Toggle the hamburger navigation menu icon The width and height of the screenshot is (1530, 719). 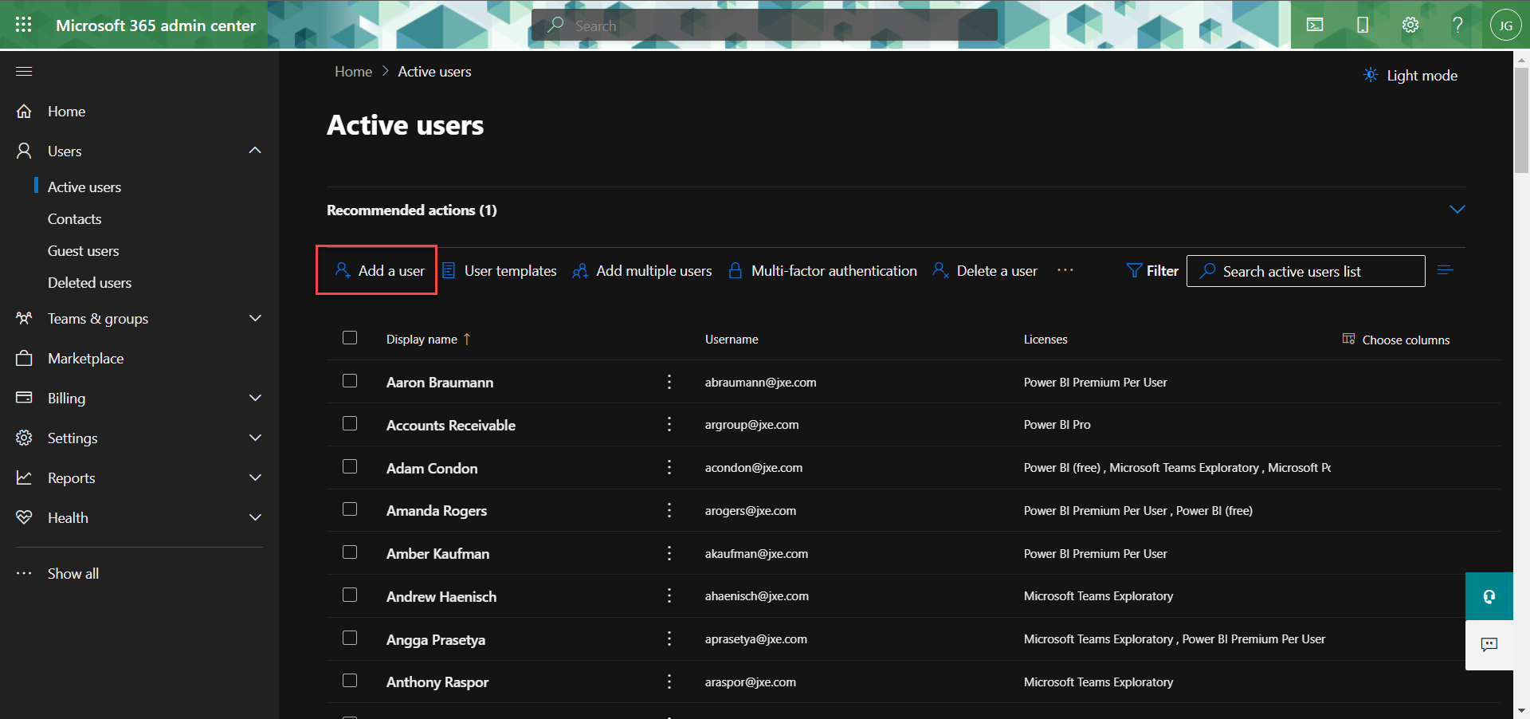click(24, 71)
